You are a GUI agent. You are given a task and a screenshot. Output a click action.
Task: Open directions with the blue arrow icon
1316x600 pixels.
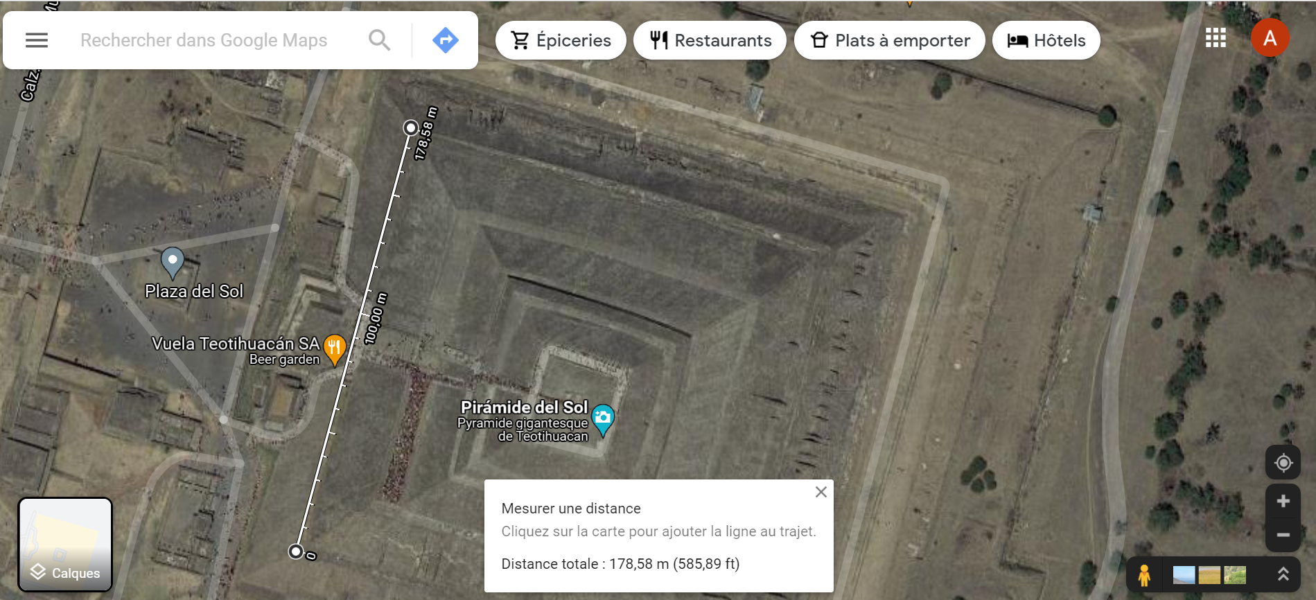[445, 40]
